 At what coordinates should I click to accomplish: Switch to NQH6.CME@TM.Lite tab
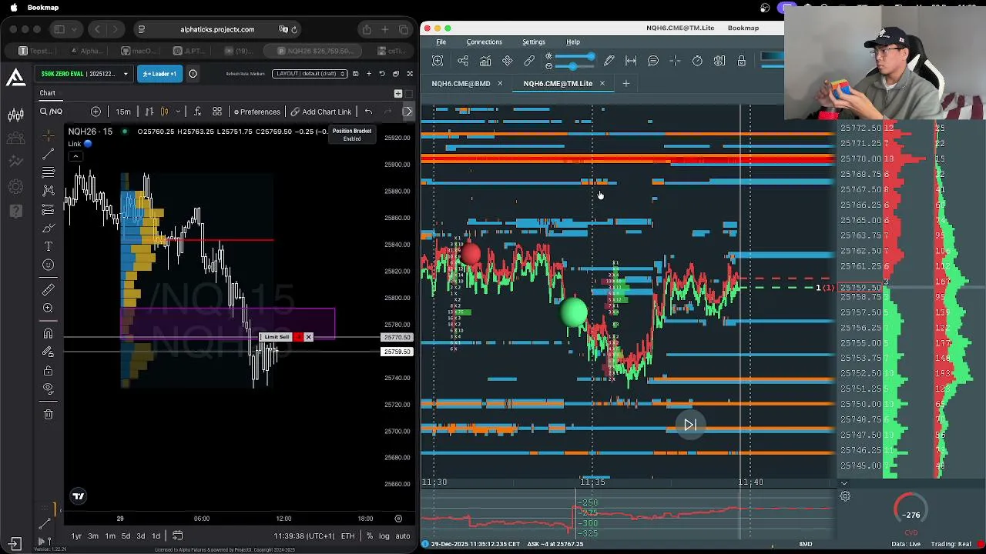558,83
